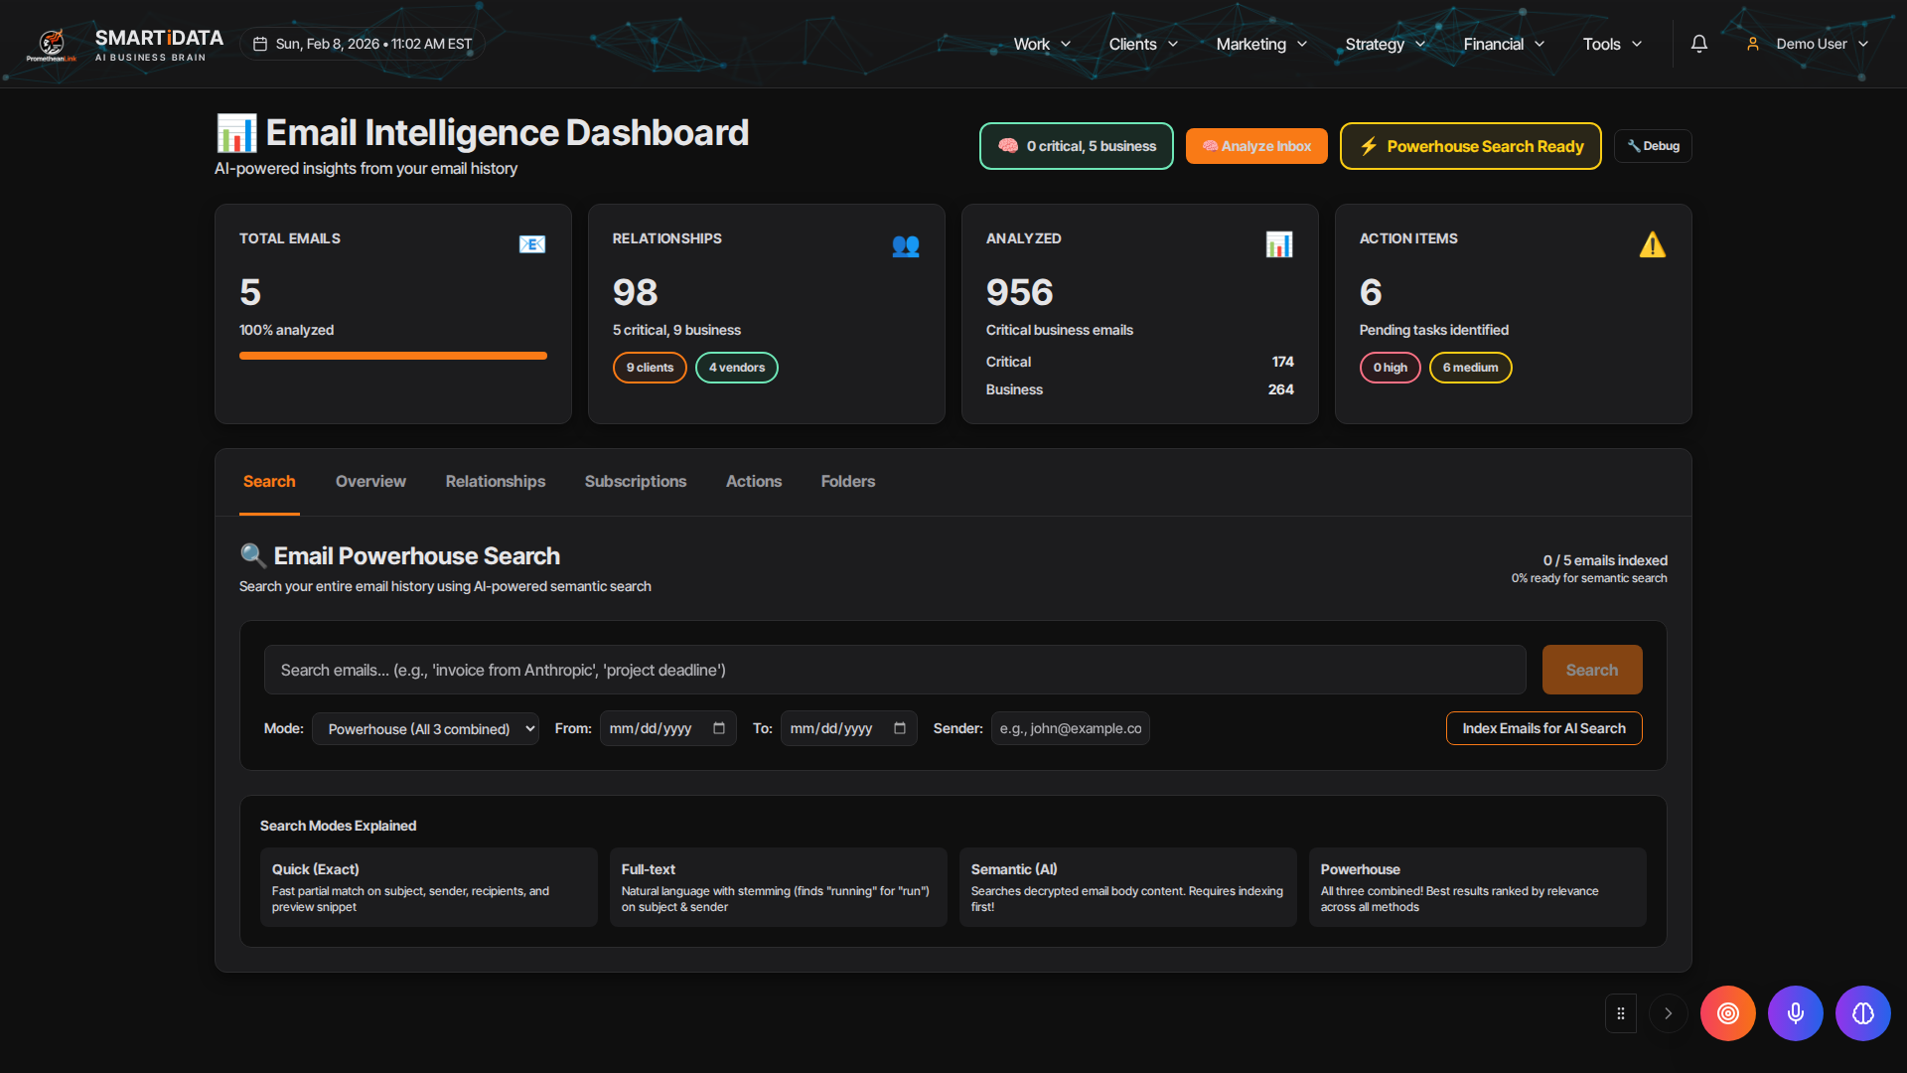
Task: Click the orange bullseye icon at bottom right
Action: pos(1727,1013)
